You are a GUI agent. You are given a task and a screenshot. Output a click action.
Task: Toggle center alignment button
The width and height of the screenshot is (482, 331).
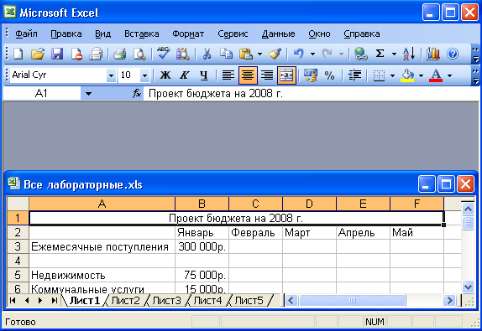coord(248,75)
